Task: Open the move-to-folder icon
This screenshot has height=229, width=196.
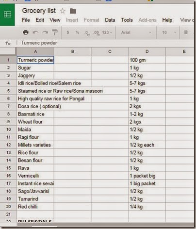Action: pos(73,11)
